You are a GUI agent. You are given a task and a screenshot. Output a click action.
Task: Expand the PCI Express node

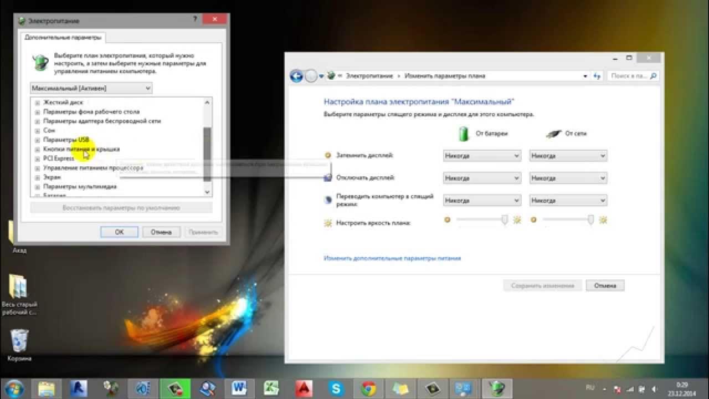coord(38,158)
